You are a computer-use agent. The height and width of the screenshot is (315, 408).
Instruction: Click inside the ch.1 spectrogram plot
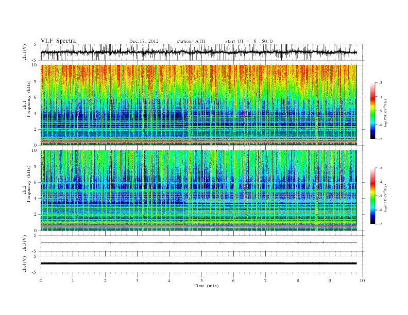click(x=198, y=105)
